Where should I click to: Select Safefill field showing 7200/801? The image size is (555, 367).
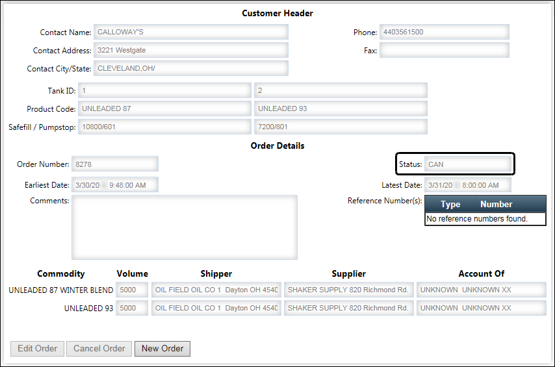coord(341,127)
